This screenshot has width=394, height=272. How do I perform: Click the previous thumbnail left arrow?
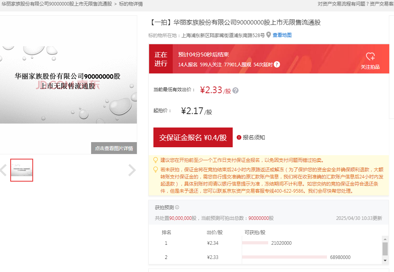coord(3,170)
